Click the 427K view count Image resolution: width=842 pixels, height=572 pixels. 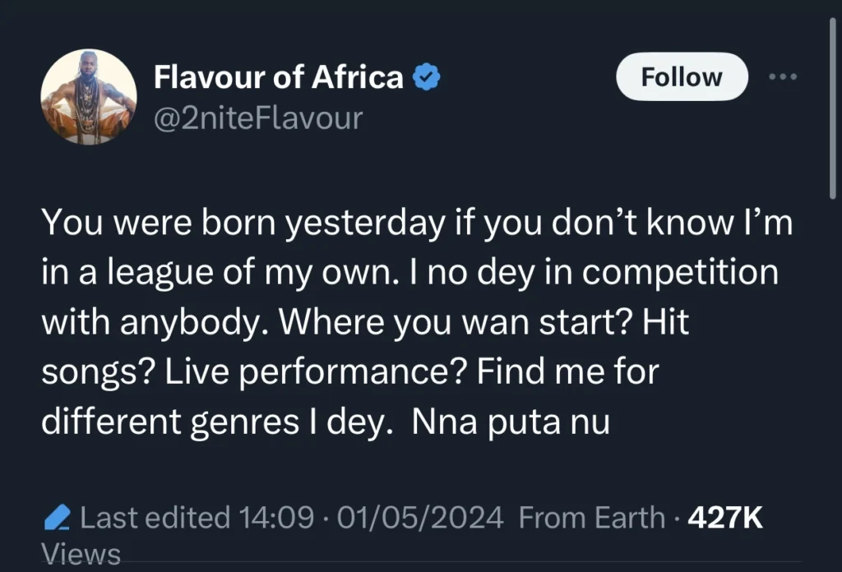[725, 518]
